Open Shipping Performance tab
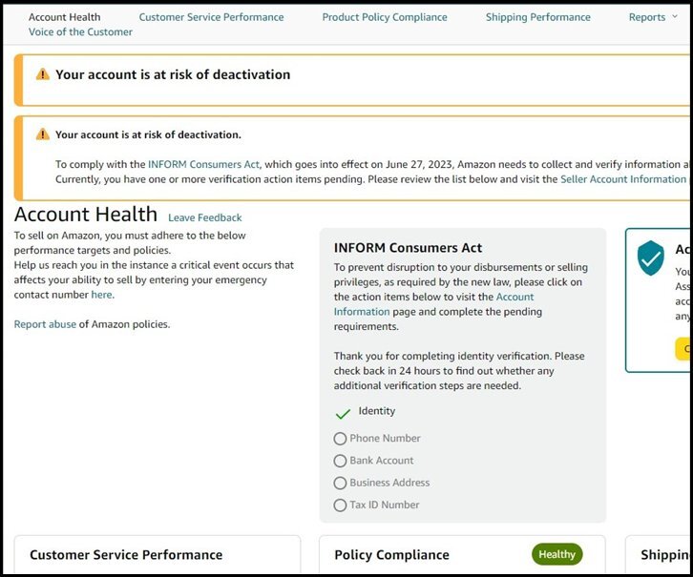Viewport: 693px width, 577px height. (537, 17)
